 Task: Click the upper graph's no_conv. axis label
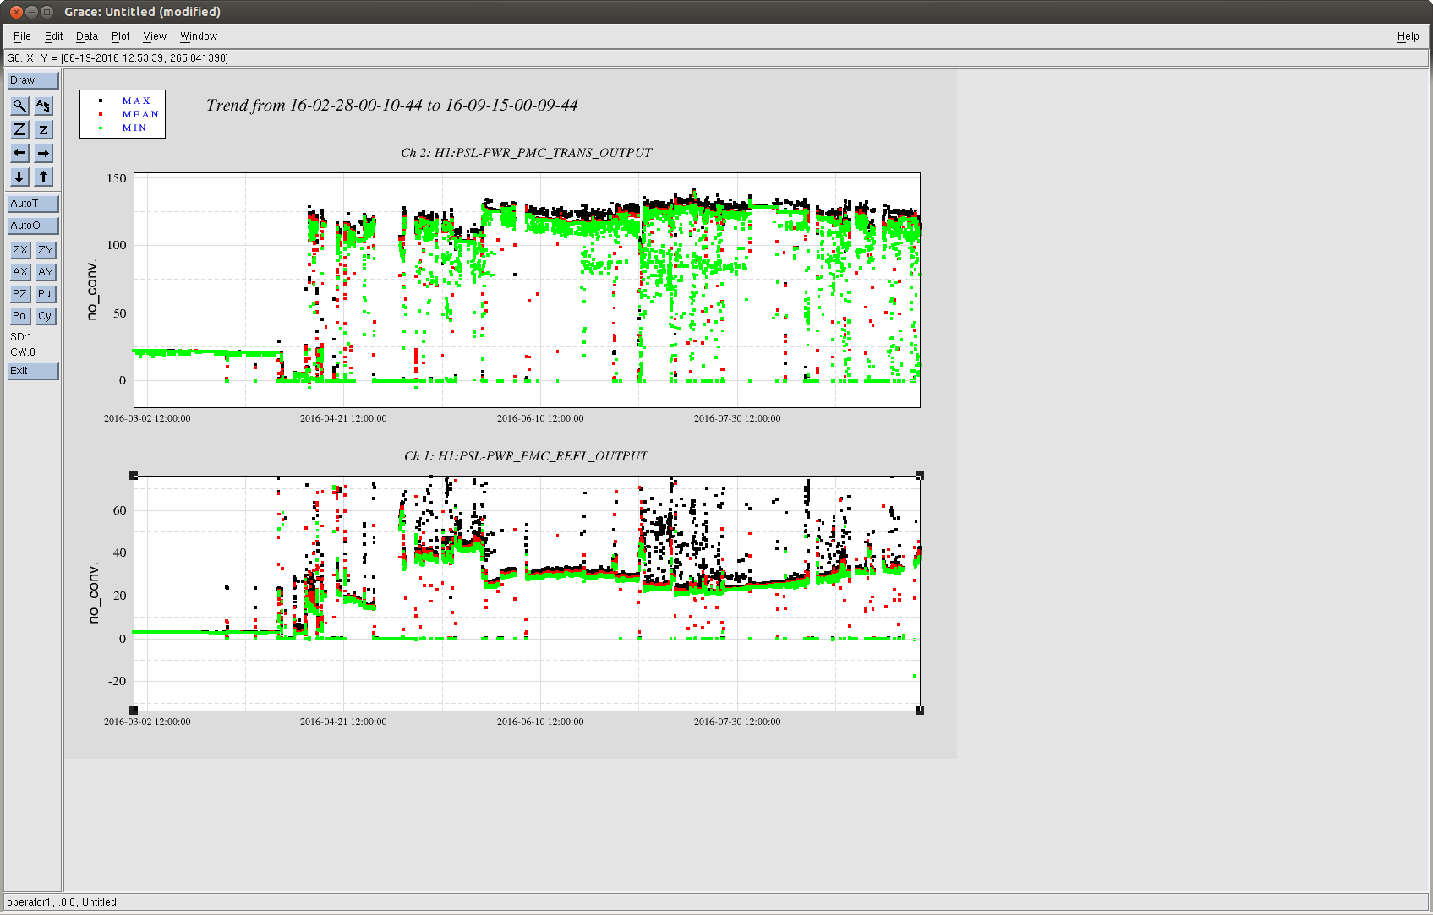coord(92,290)
